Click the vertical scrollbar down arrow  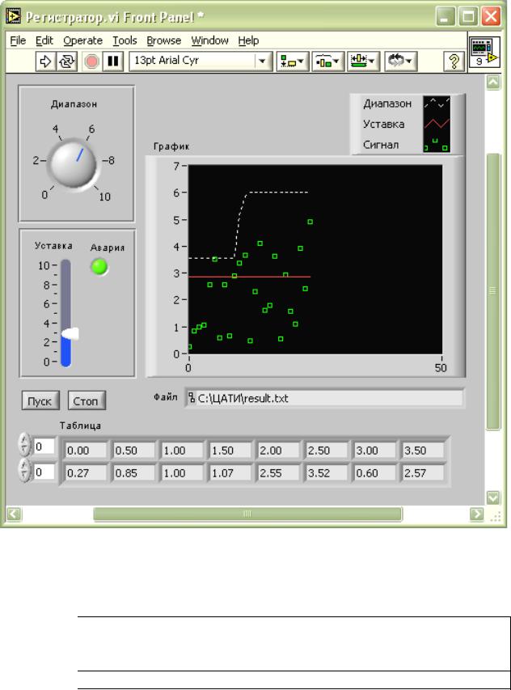pos(493,497)
